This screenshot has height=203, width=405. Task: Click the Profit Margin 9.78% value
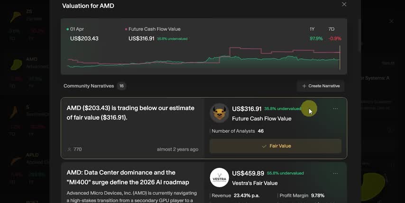pos(317,196)
